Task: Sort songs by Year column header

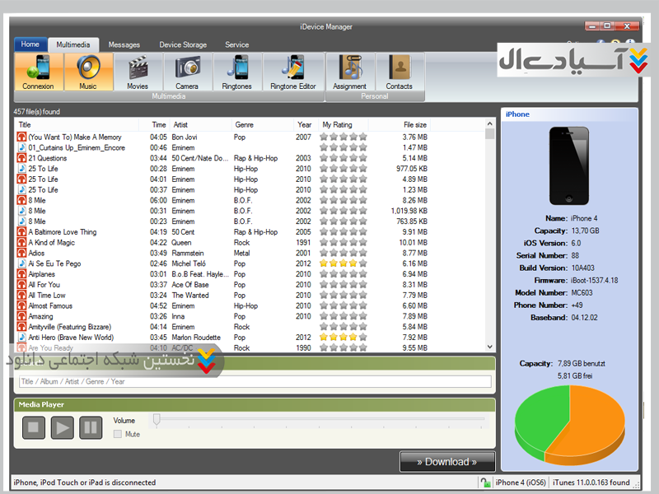Action: click(x=306, y=125)
